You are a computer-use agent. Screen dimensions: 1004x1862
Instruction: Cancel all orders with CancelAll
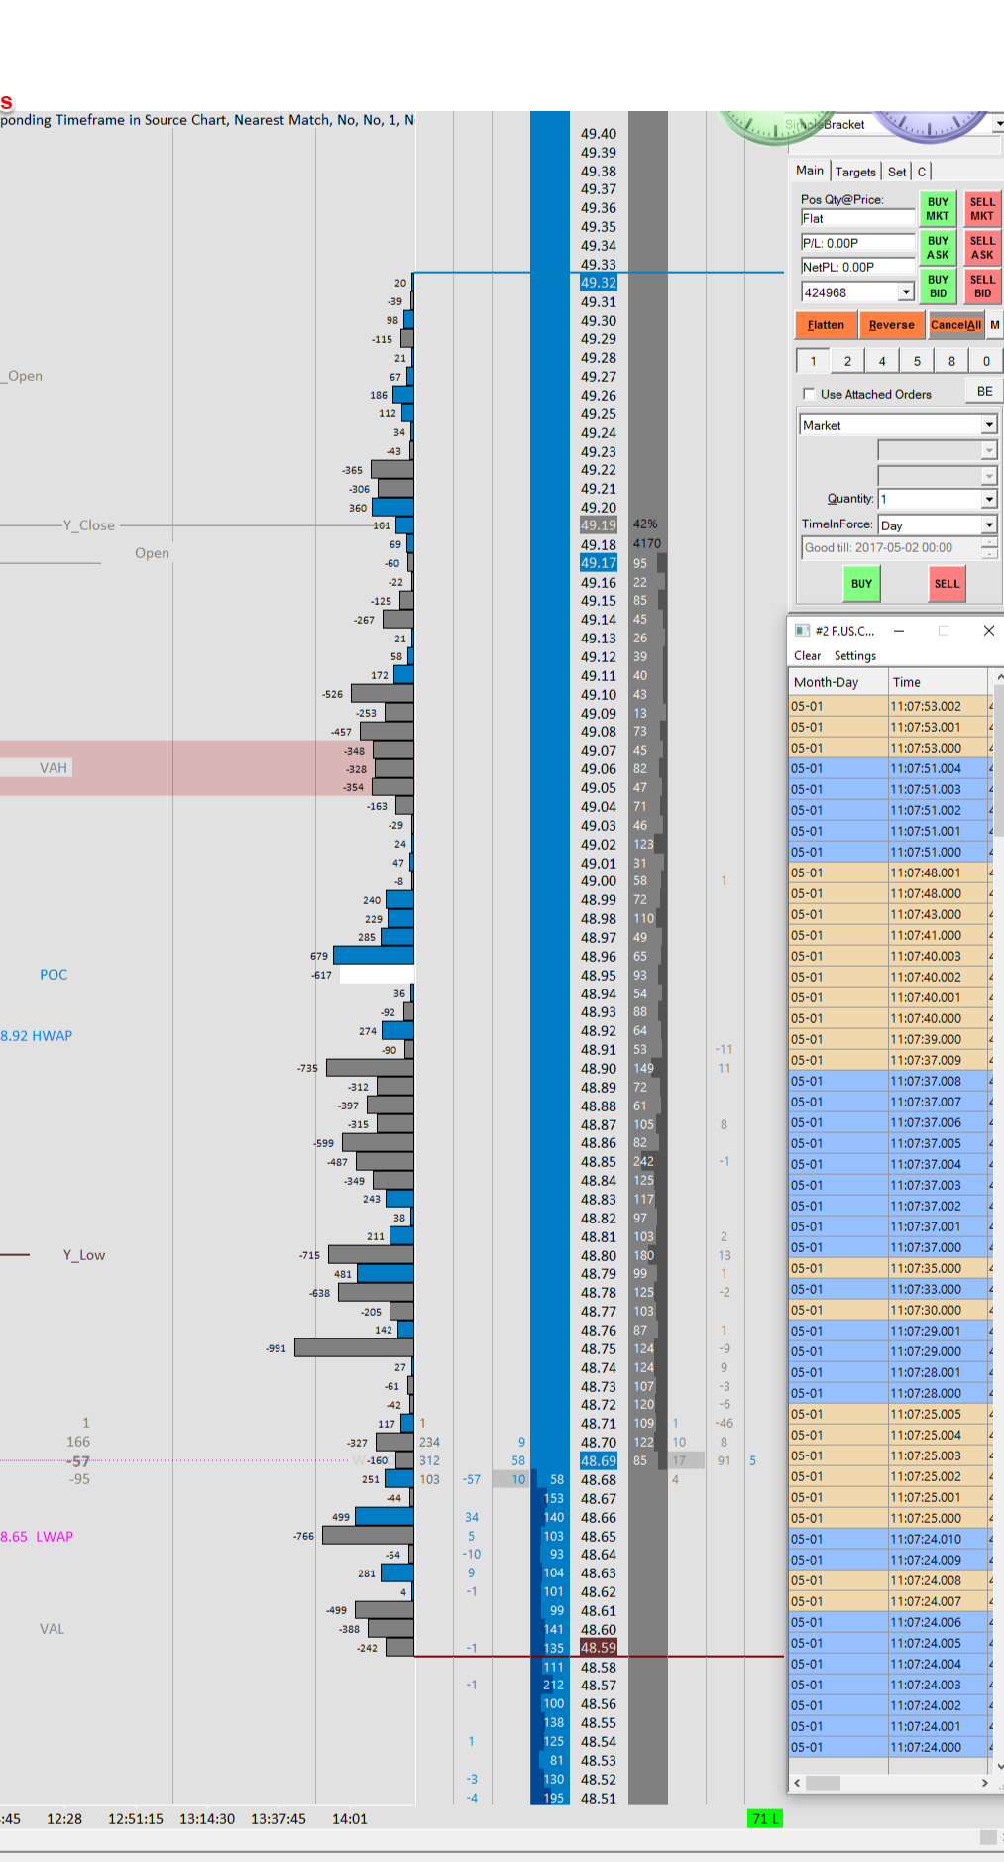955,325
